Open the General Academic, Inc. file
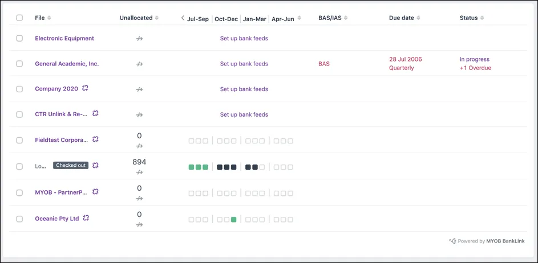 pos(67,64)
